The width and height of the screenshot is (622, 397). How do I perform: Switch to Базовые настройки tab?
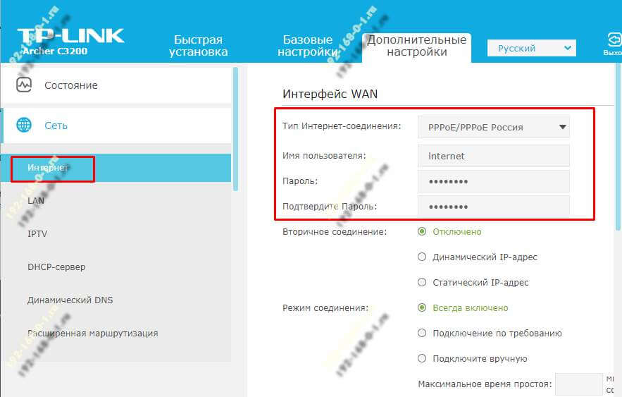click(x=307, y=46)
